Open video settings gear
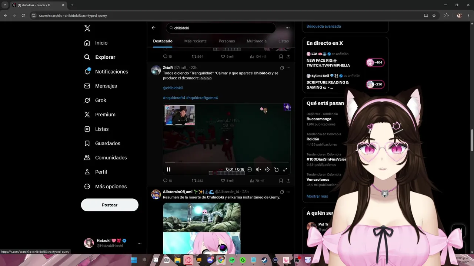 (267, 170)
